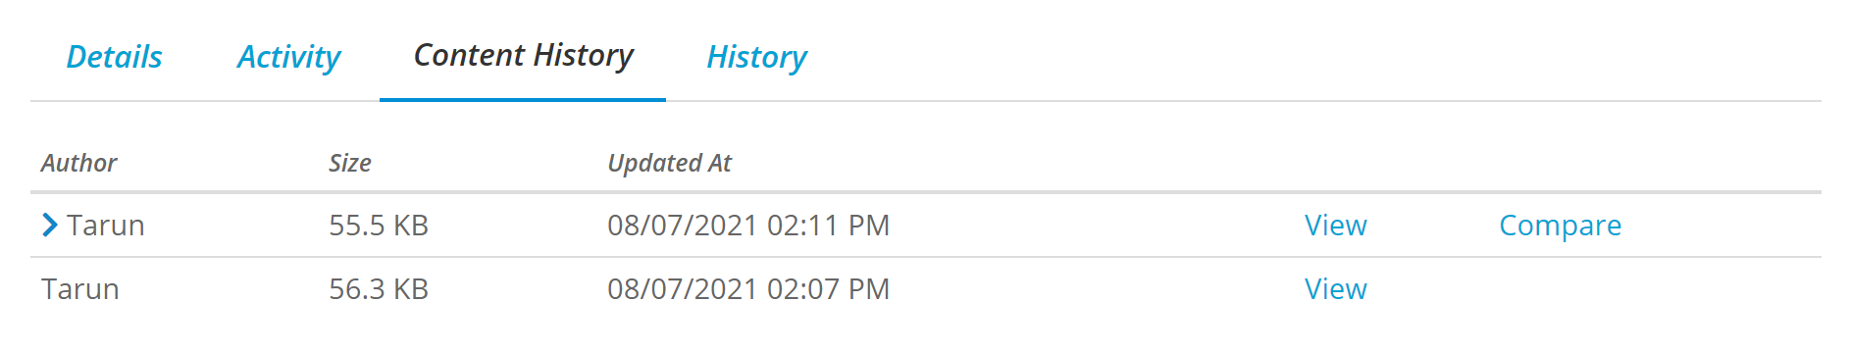Click the 56.3 KB size value
This screenshot has width=1849, height=353.
click(379, 289)
